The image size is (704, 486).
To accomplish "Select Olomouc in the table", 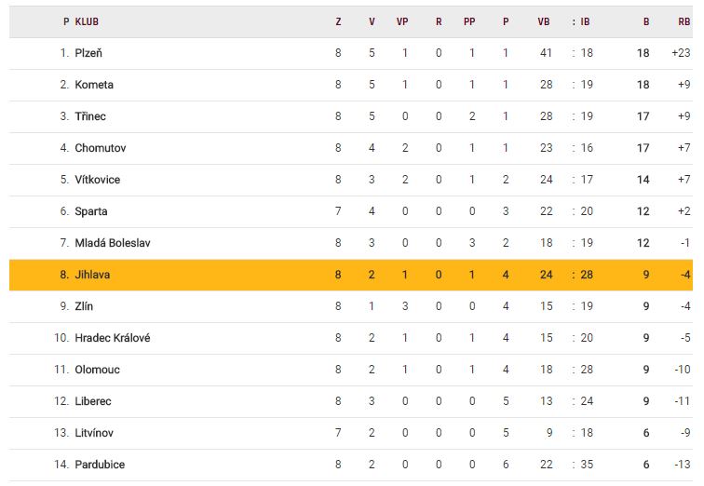I will (x=98, y=370).
